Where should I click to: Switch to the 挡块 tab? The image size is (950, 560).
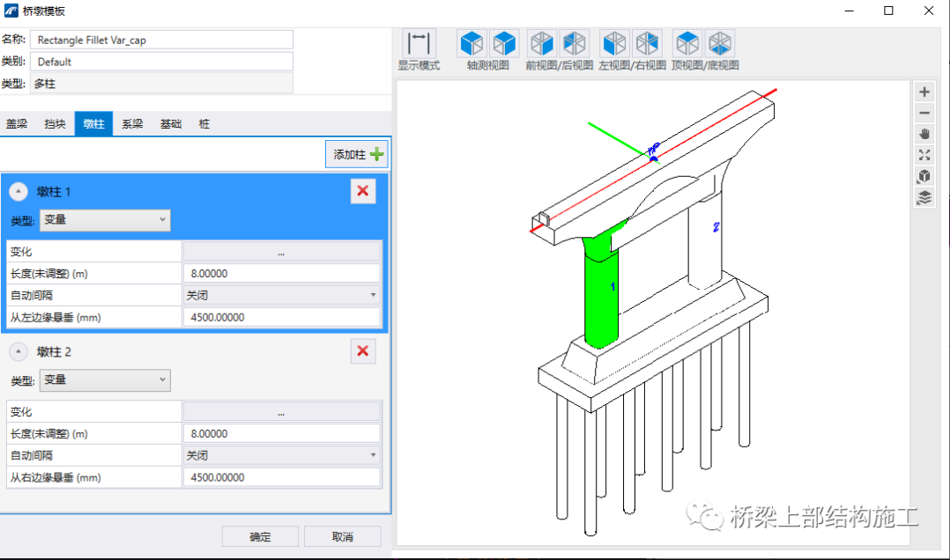pyautogui.click(x=56, y=124)
